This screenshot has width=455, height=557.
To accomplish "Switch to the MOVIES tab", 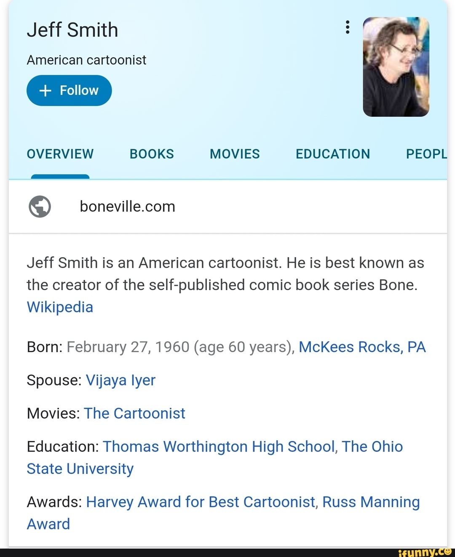I will tap(234, 153).
